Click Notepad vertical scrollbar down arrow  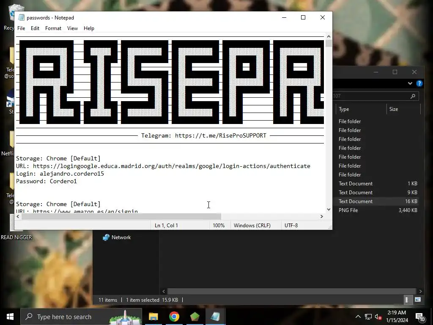329,209
